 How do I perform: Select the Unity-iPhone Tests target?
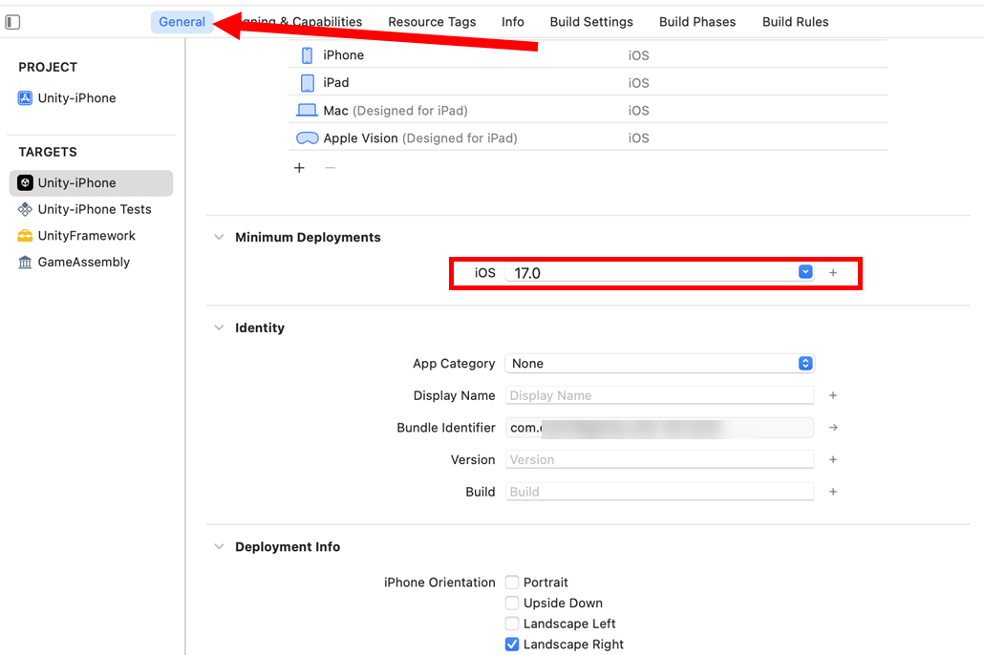(x=91, y=209)
